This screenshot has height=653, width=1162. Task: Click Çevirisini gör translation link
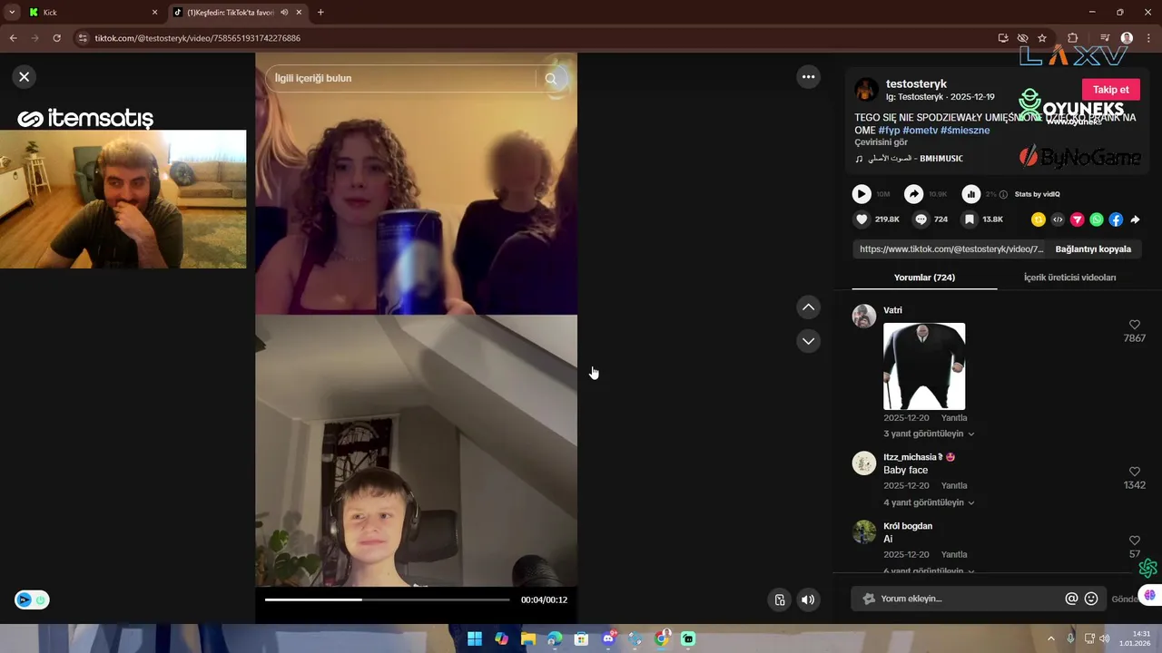click(x=881, y=142)
